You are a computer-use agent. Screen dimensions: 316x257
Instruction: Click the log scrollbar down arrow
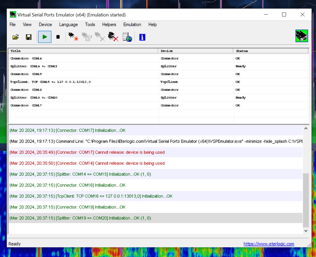pos(306,231)
